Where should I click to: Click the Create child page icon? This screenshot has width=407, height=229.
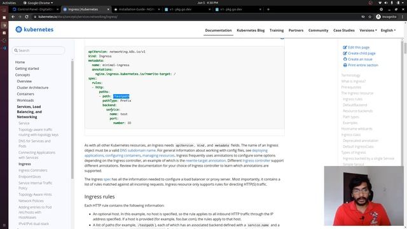[345, 53]
